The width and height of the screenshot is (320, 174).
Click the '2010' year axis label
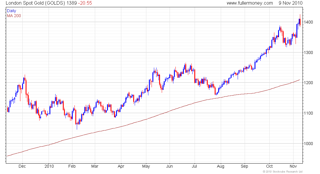click(49, 166)
